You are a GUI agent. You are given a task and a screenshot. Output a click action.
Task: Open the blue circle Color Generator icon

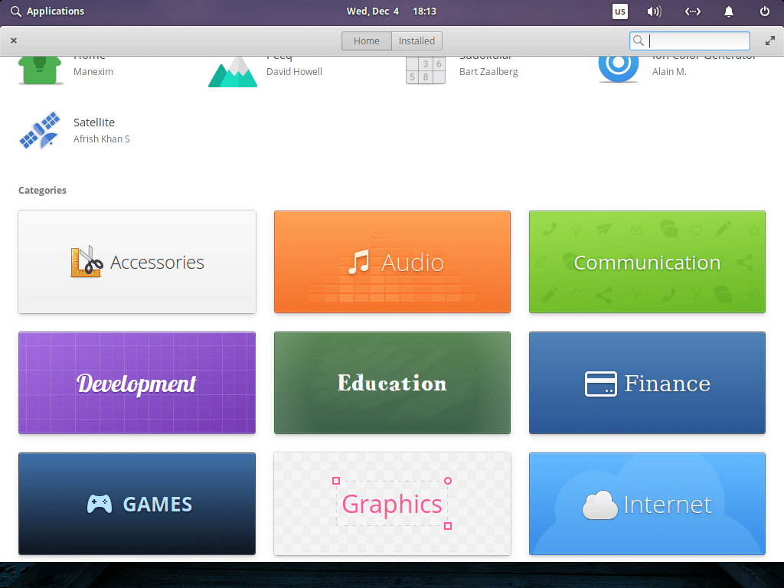(x=619, y=69)
